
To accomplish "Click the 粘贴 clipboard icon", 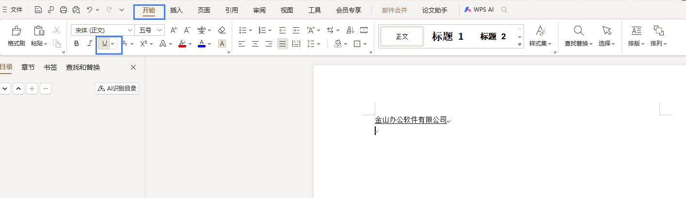I will [x=39, y=31].
